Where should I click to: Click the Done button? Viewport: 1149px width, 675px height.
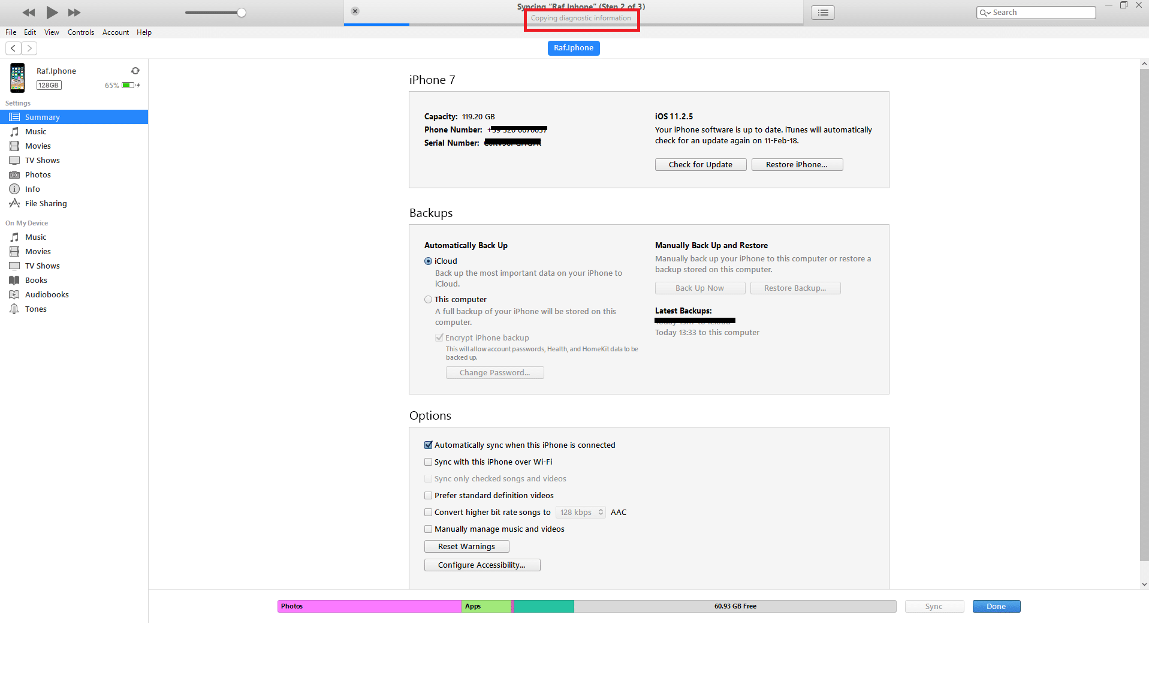pyautogui.click(x=996, y=606)
